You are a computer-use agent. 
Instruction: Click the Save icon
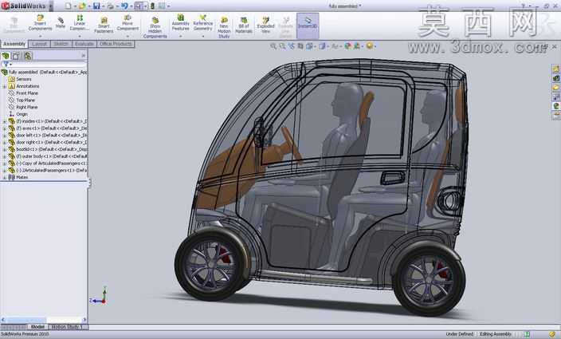point(96,6)
